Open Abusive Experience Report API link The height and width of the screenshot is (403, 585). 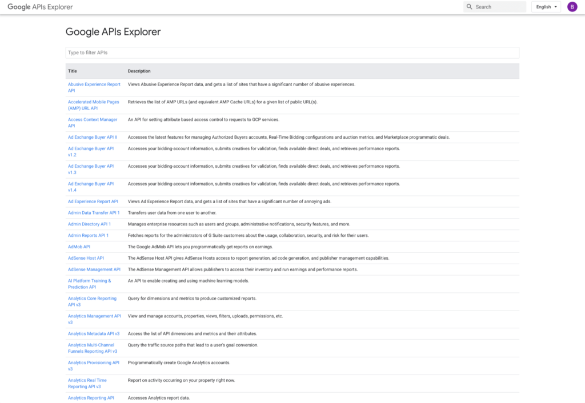[94, 84]
